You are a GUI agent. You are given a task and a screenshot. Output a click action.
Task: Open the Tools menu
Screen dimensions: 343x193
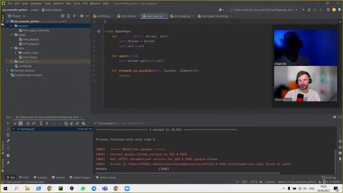coord(77,4)
